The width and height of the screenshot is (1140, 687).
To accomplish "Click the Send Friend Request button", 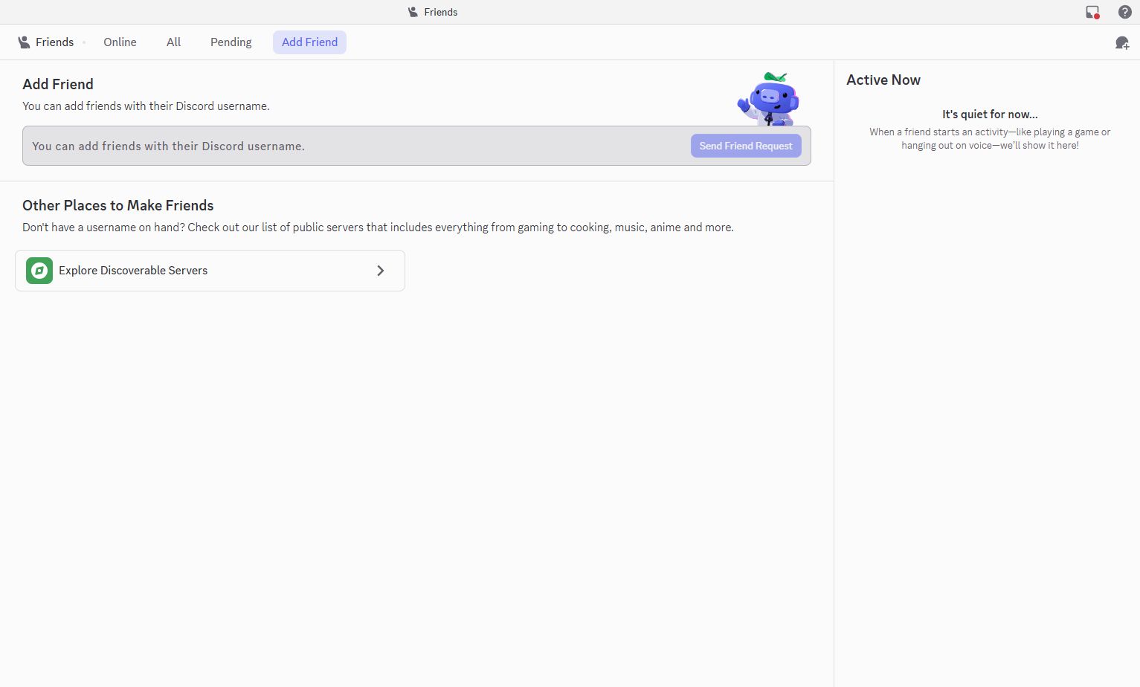I will (x=746, y=146).
